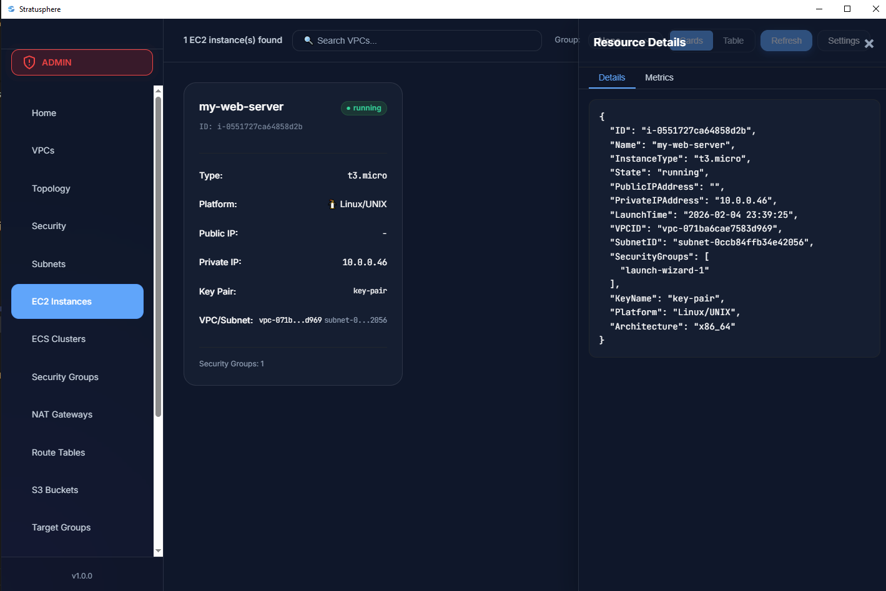
Task: Select the Details tab
Action: [x=611, y=77]
